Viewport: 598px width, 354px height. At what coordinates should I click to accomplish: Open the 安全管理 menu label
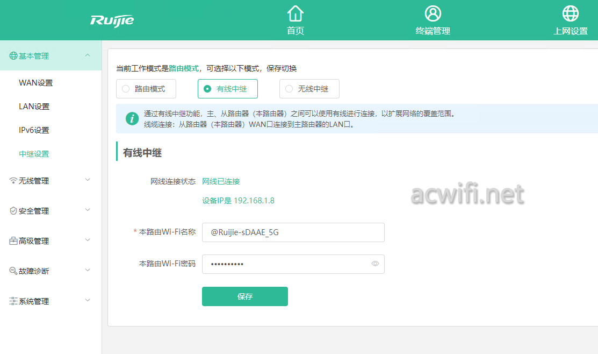click(33, 211)
